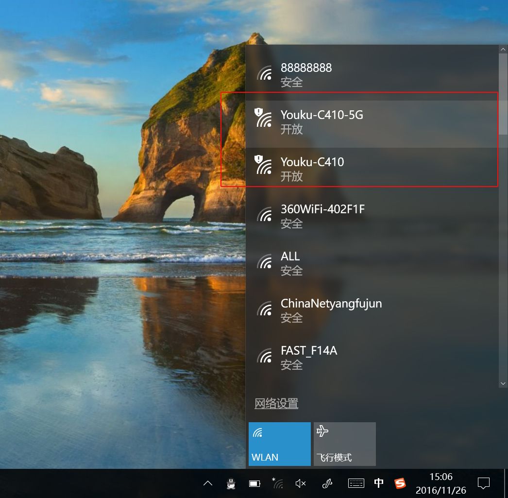The width and height of the screenshot is (508, 498).
Task: Switch input language 中 indicator
Action: 379,483
